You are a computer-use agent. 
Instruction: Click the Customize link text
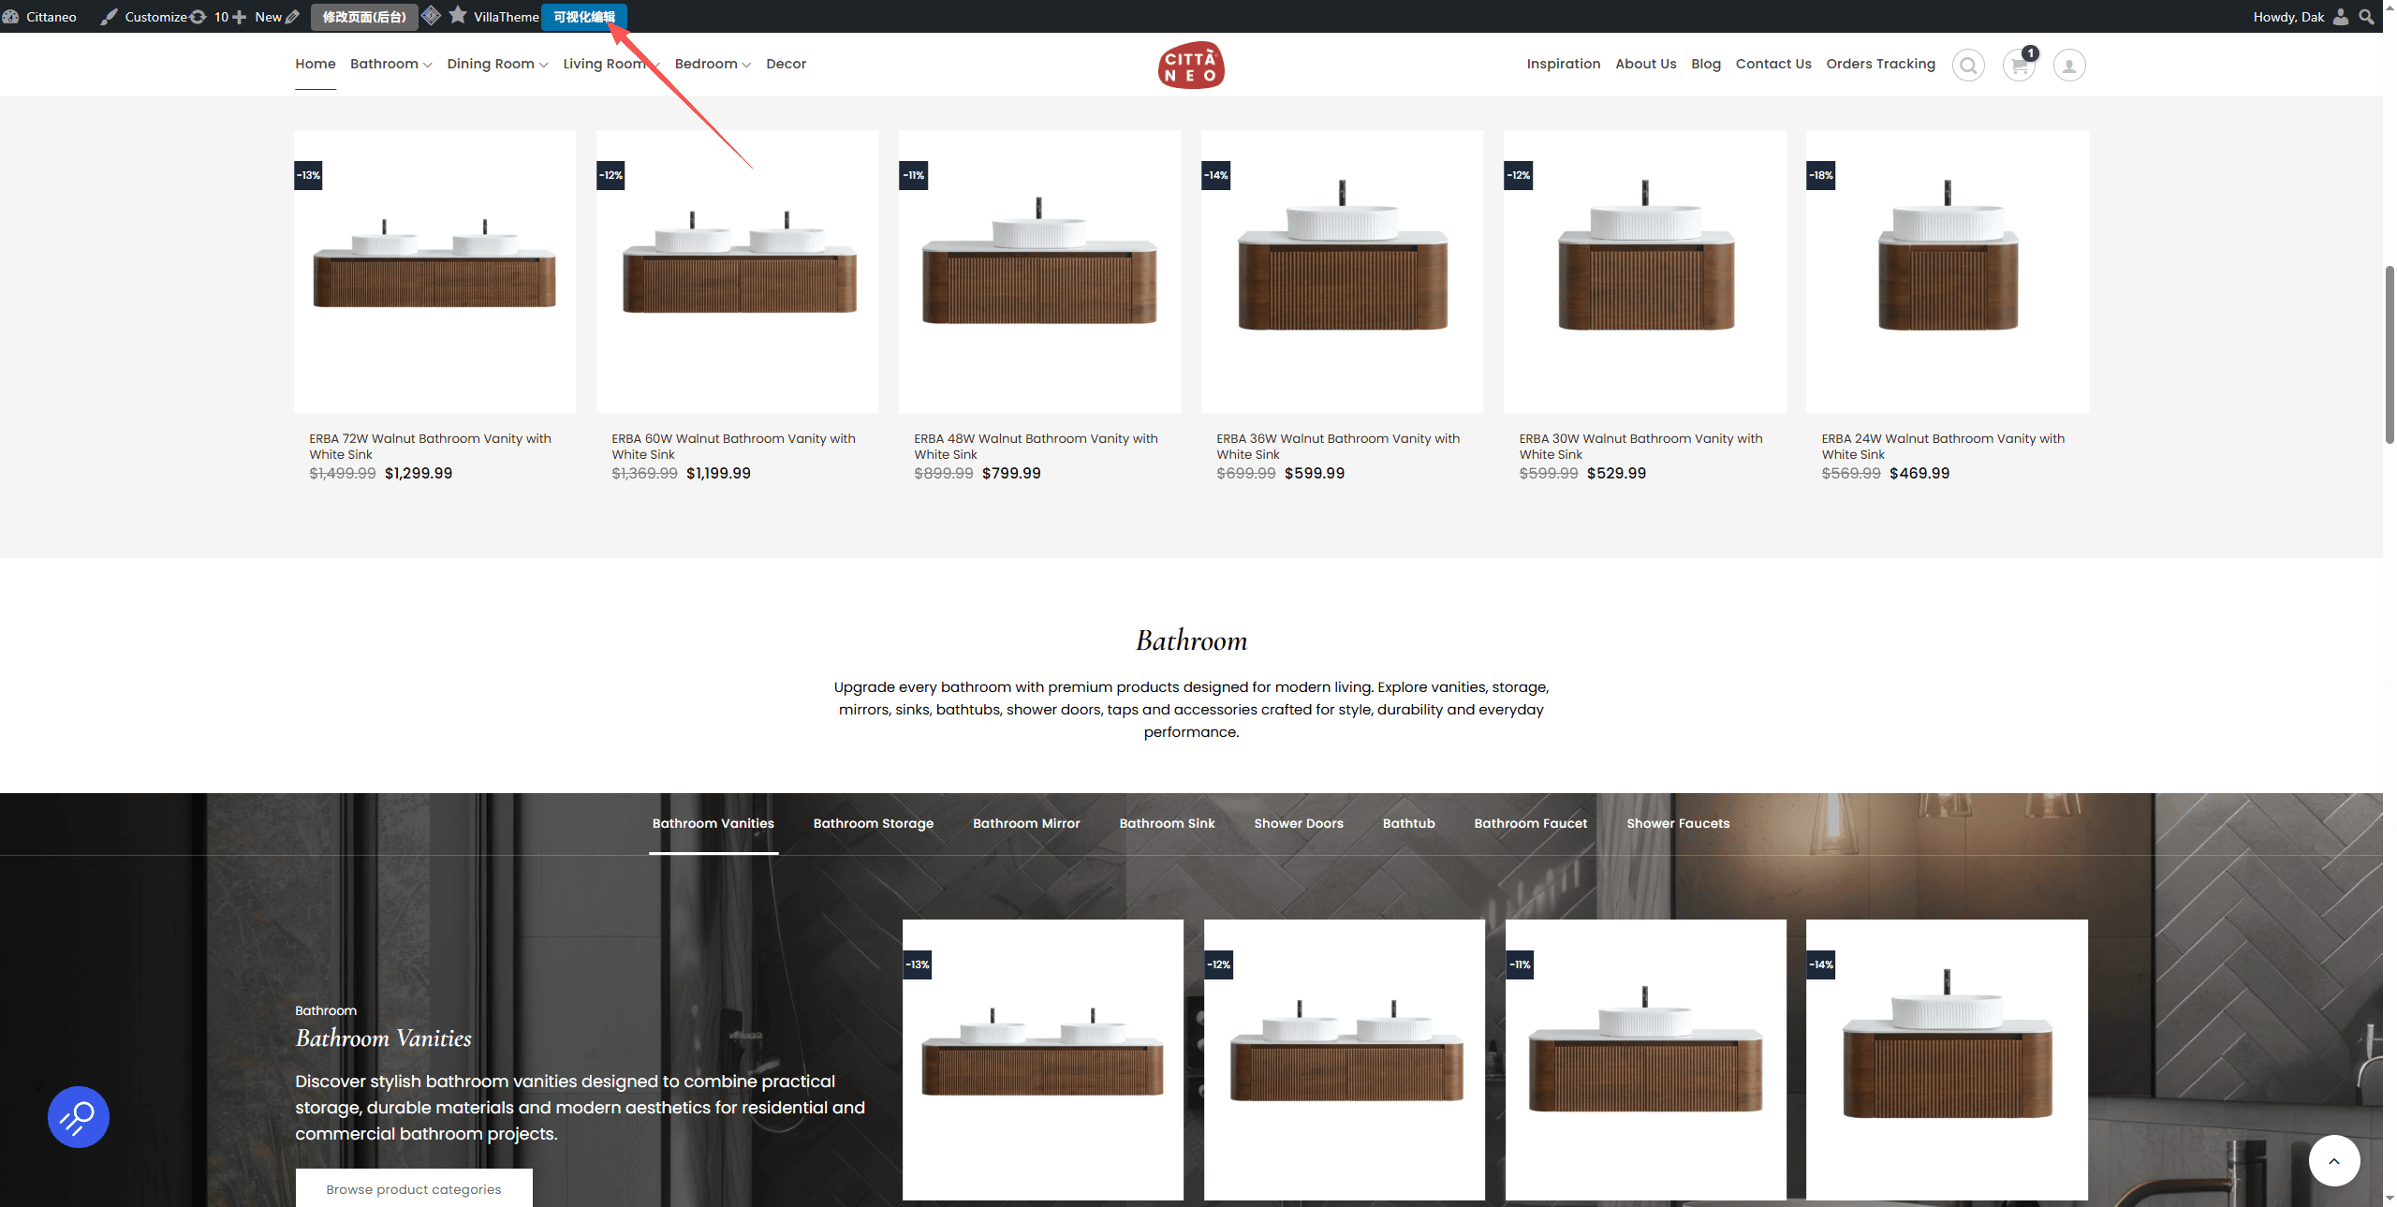pos(155,17)
